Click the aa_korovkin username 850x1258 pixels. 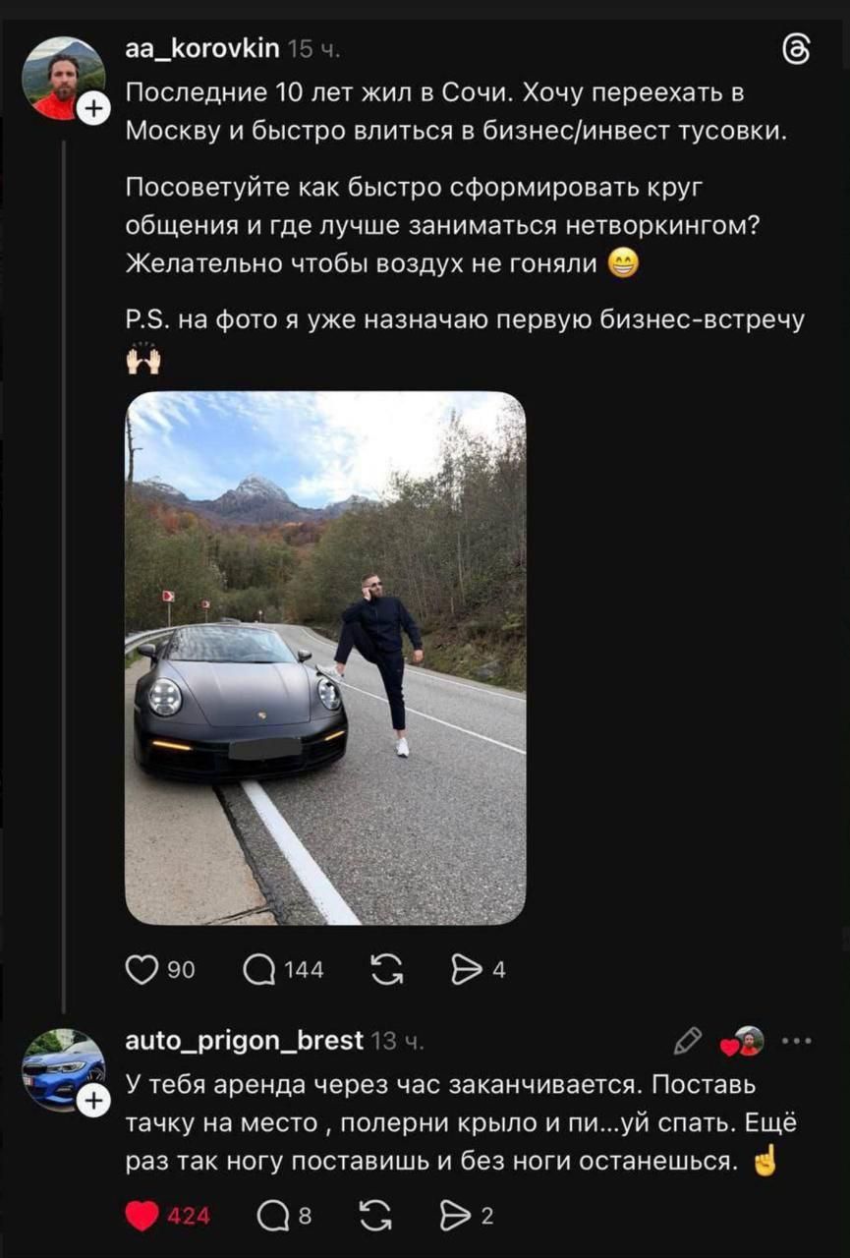203,48
